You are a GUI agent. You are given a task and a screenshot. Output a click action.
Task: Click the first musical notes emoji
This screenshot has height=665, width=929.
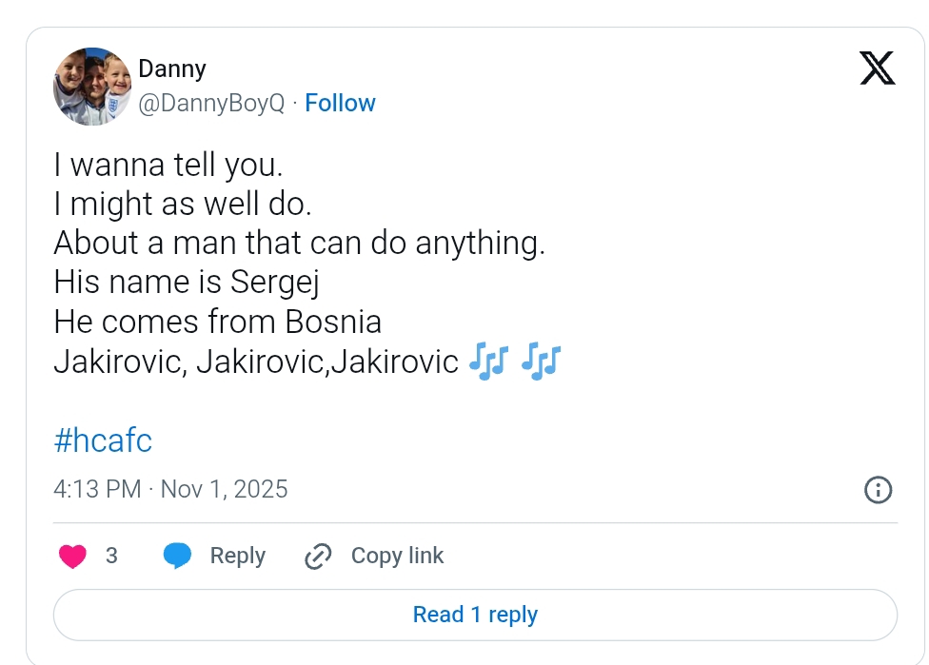tap(489, 362)
